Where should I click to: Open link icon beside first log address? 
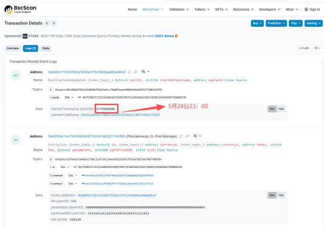(135, 72)
